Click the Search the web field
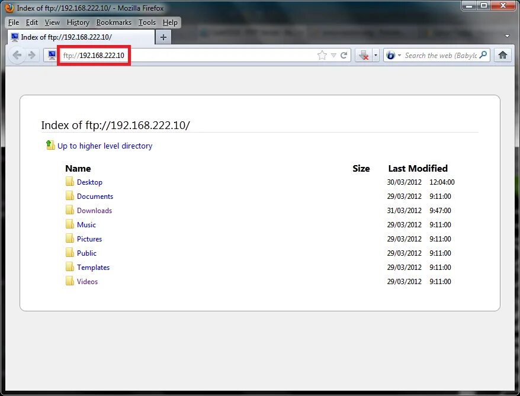The width and height of the screenshot is (520, 396). pos(441,55)
